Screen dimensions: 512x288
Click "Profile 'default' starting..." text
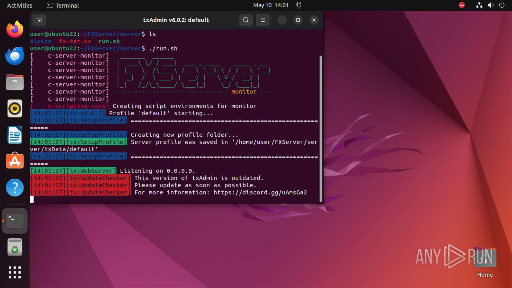[x=161, y=114]
